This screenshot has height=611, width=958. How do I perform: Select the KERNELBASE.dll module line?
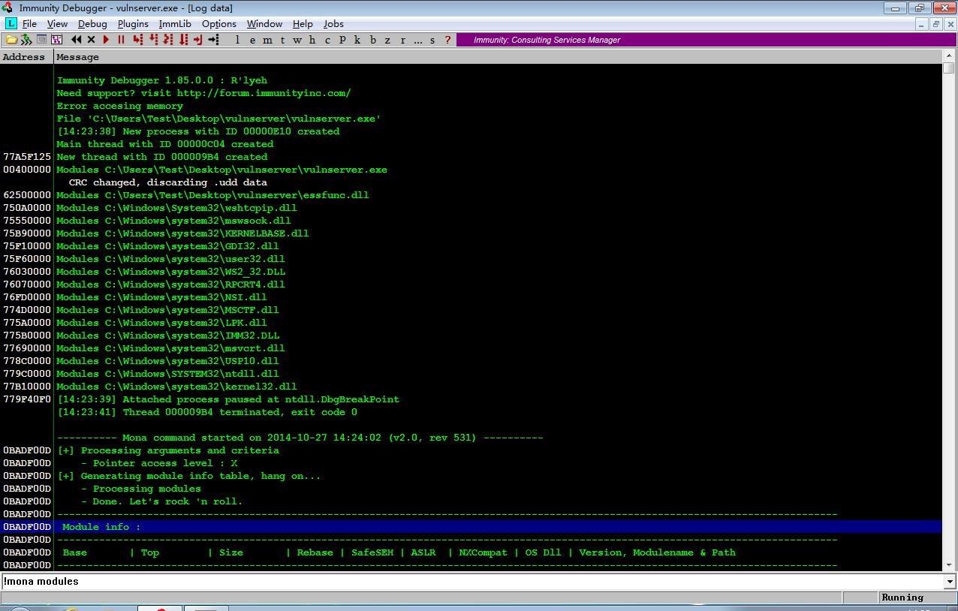[x=471, y=233]
